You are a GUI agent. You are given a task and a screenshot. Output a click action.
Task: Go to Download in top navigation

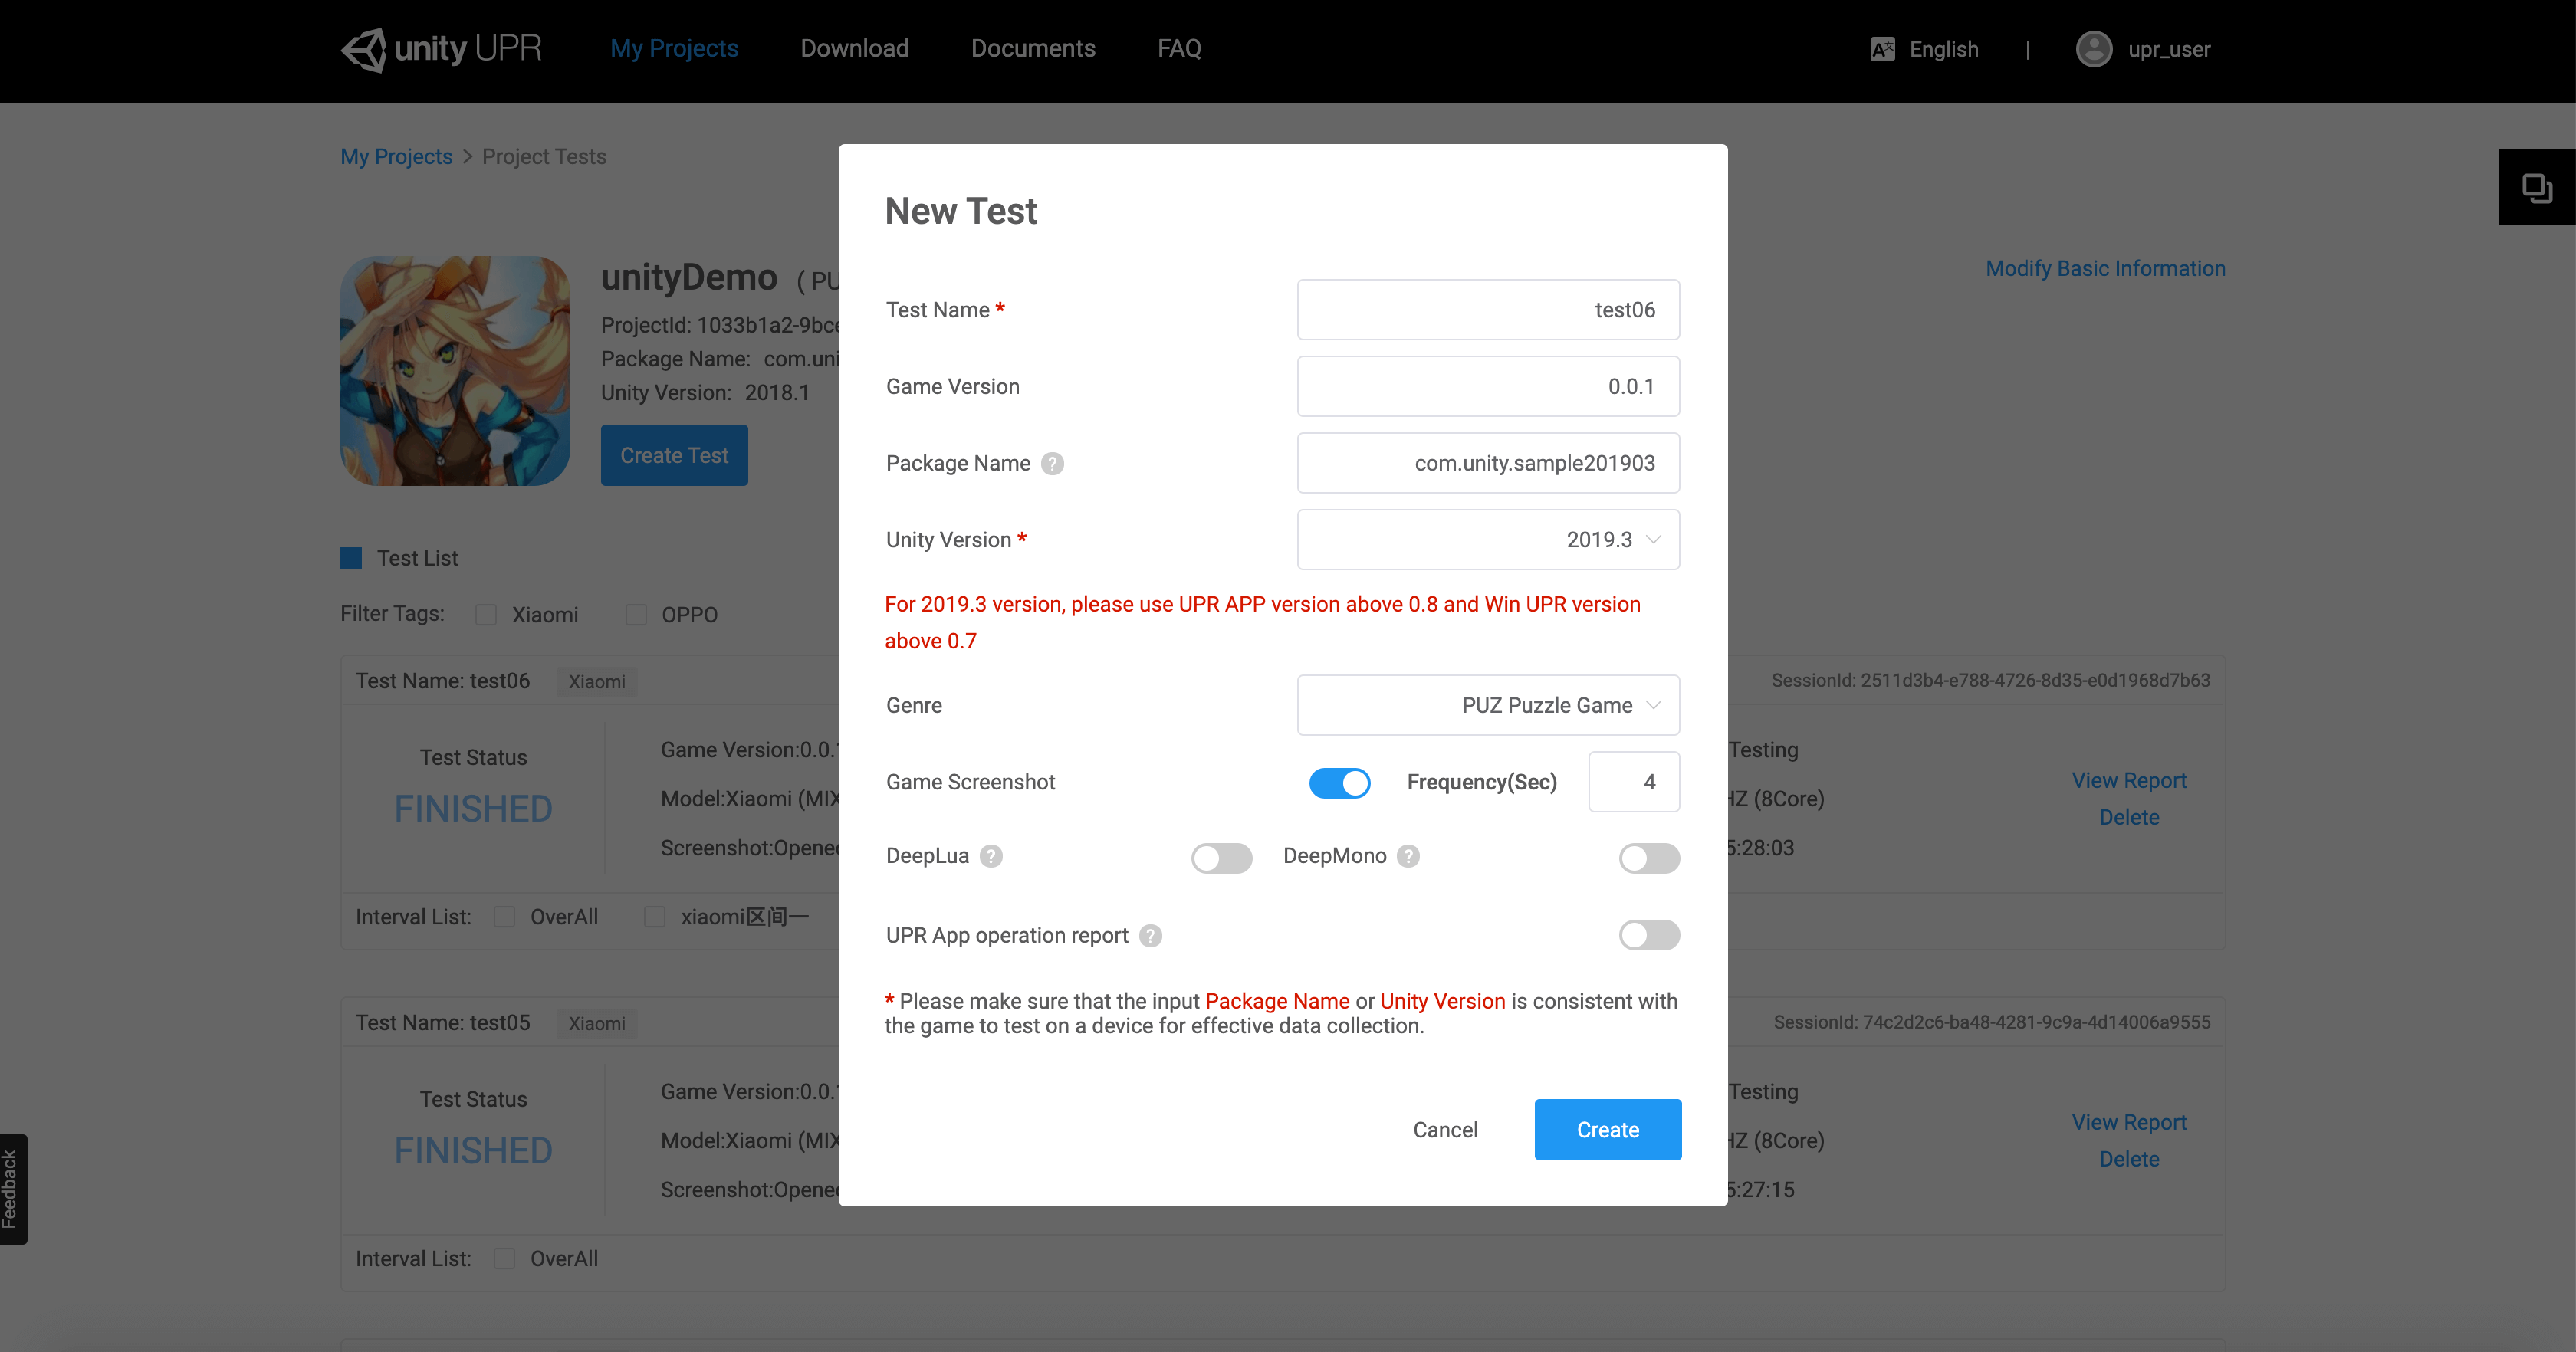click(x=854, y=48)
